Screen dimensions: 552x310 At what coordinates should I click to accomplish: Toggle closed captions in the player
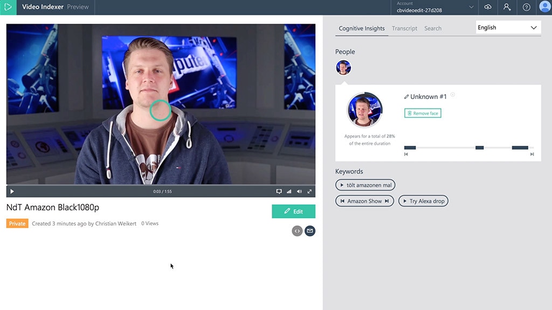pos(279,192)
